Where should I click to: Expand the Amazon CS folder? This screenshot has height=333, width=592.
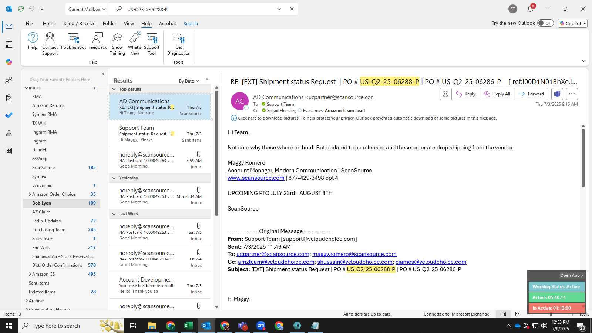click(x=30, y=274)
